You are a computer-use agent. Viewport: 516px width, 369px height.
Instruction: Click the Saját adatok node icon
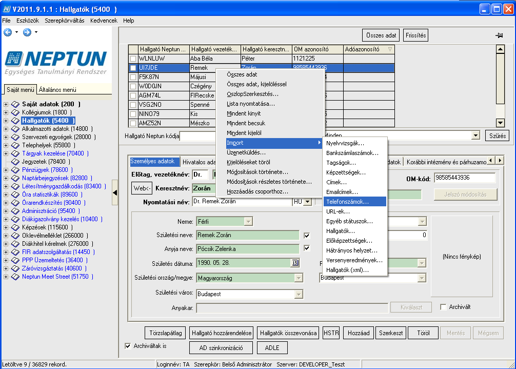(x=15, y=104)
